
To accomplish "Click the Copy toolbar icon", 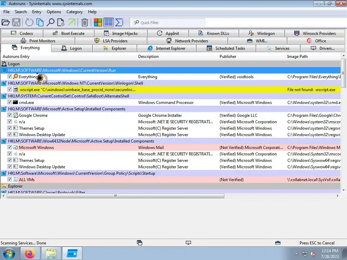I will coord(40,23).
